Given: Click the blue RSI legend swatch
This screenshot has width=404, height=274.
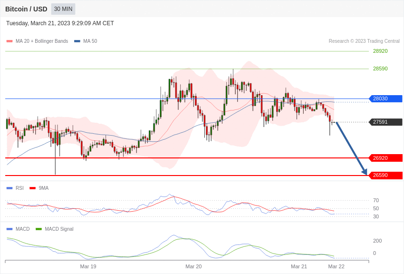Looking at the screenshot, I should click(x=10, y=188).
